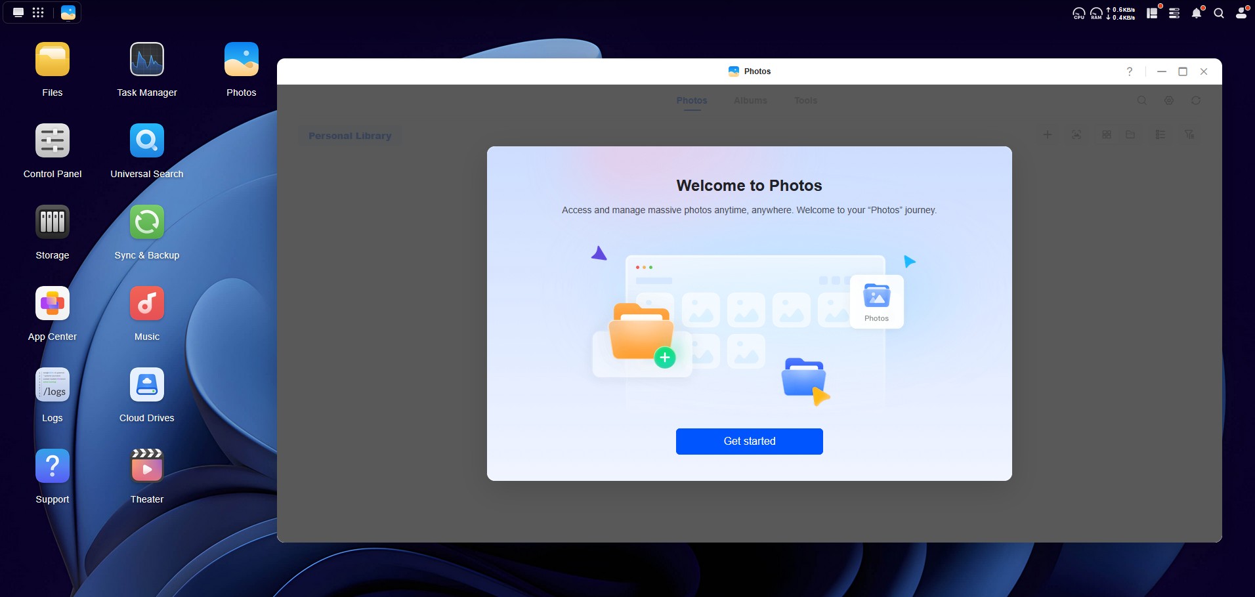Open the Files desktop app
This screenshot has width=1255, height=597.
[x=53, y=60]
